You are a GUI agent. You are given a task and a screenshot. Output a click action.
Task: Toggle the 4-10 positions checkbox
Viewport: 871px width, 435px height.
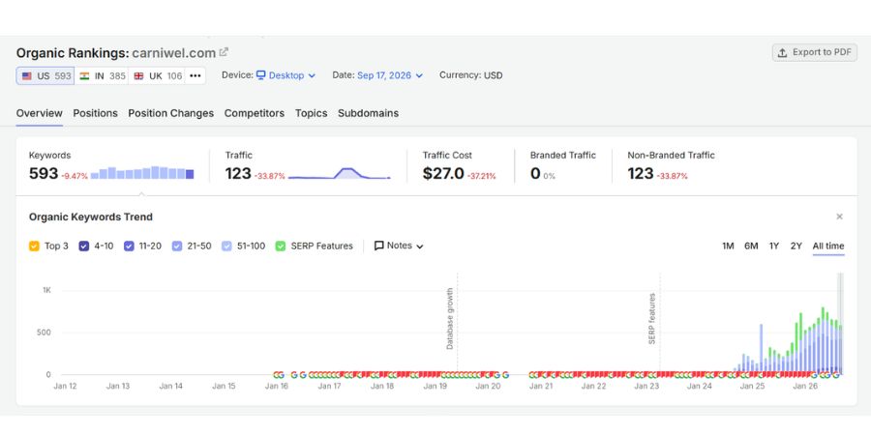tap(84, 246)
